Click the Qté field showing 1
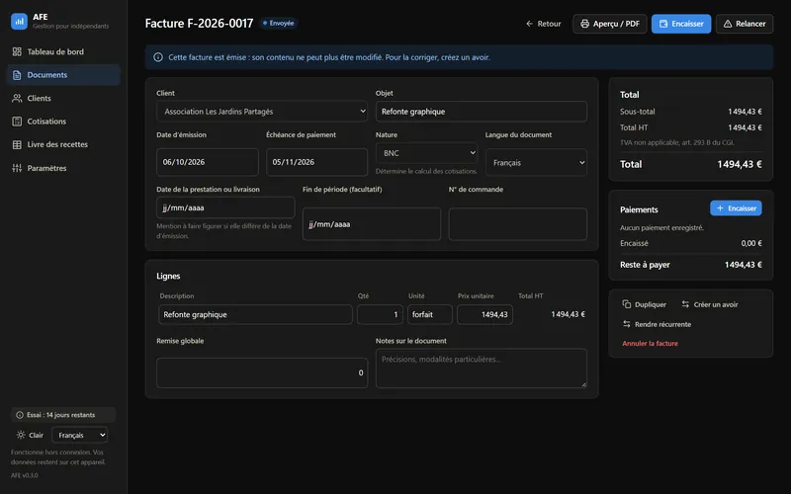The image size is (791, 494). pyautogui.click(x=380, y=314)
